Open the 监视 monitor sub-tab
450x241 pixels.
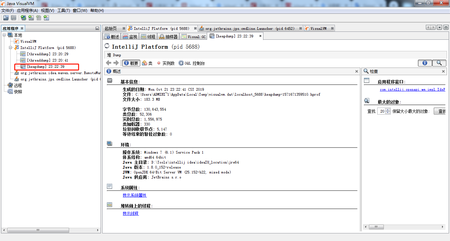130,36
